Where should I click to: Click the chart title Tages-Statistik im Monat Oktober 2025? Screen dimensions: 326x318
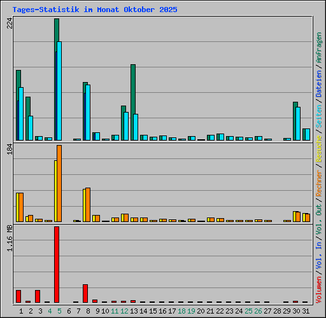click(x=95, y=10)
